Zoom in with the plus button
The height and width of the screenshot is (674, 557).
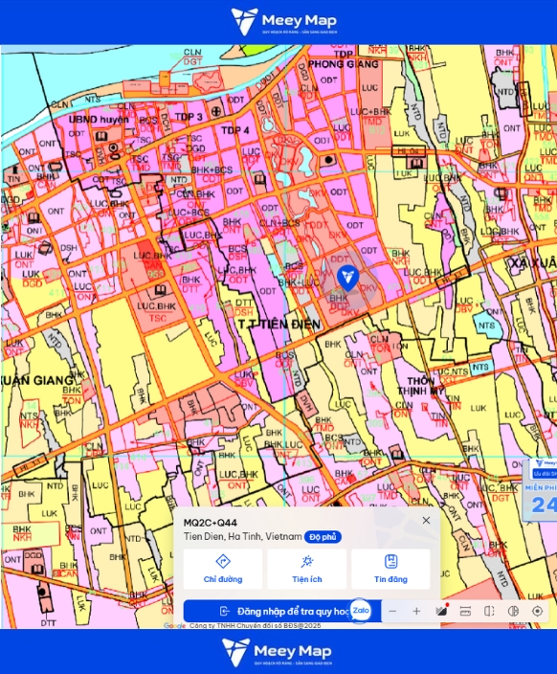point(416,611)
